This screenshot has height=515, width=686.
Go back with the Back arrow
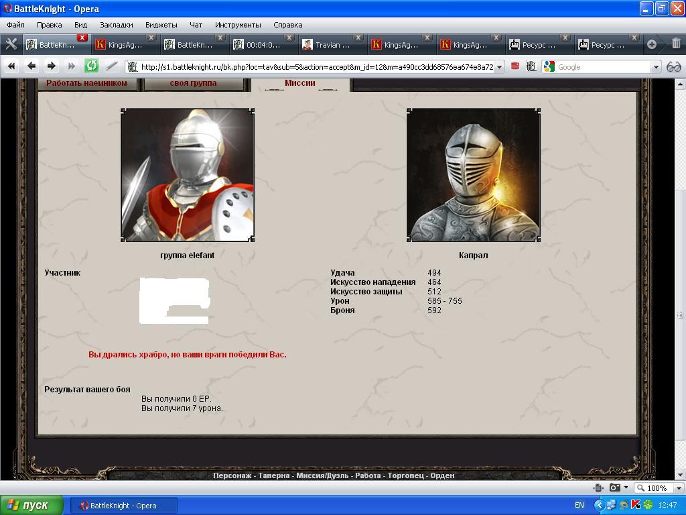[x=31, y=66]
